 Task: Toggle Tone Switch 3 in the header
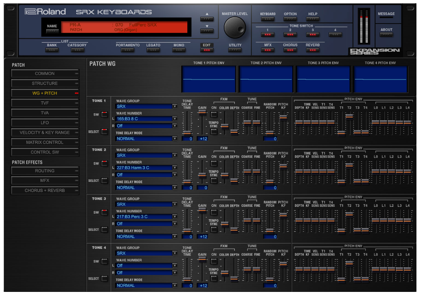[x=313, y=35]
